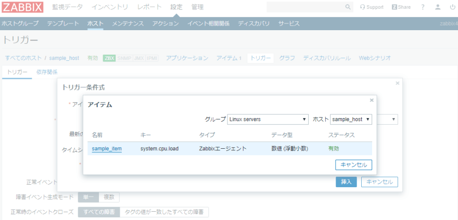
Task: Open the 監視データ menu
Action: [x=68, y=7]
